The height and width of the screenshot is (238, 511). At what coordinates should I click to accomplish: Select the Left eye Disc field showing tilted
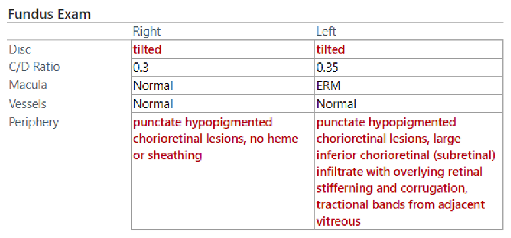409,49
